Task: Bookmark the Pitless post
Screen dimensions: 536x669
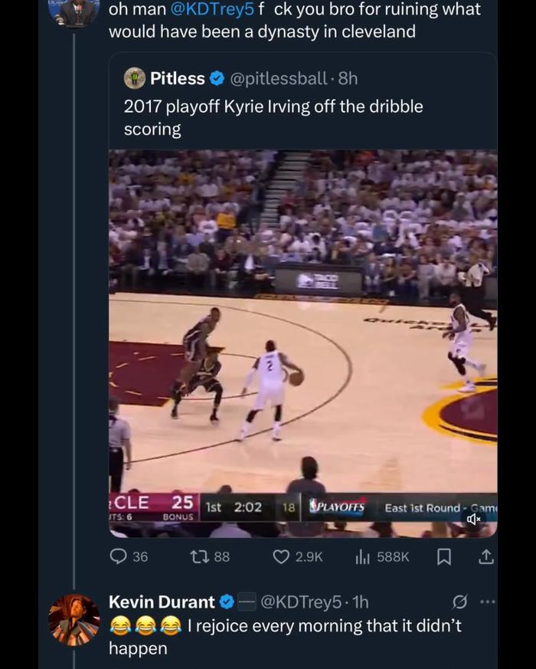Action: (444, 557)
